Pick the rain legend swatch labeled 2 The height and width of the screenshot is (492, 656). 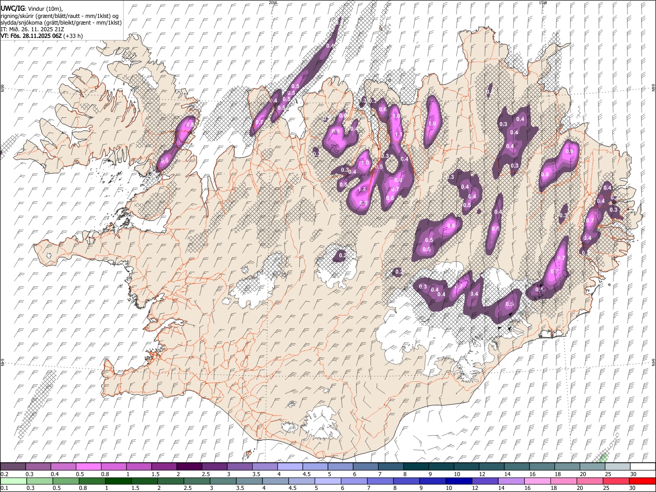click(x=170, y=481)
